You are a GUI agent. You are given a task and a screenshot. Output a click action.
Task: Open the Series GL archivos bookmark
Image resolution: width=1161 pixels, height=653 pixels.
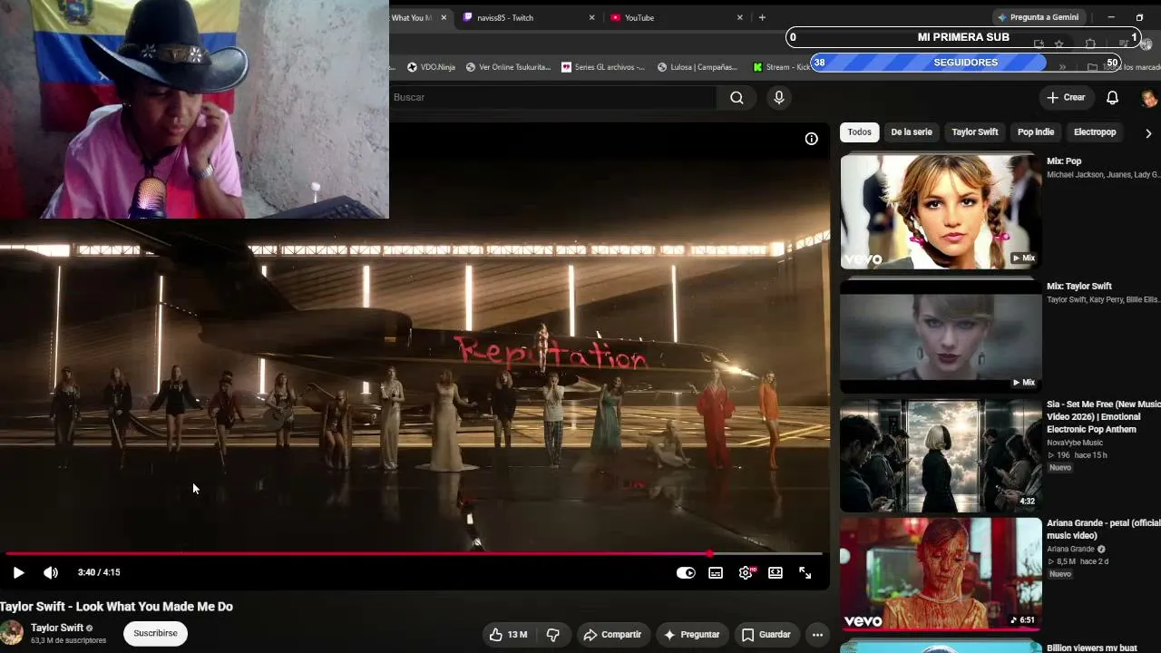603,67
